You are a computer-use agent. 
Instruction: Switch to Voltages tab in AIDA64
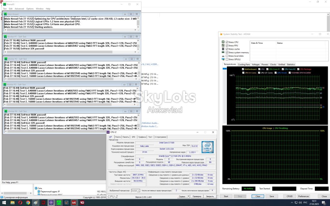click(256, 64)
